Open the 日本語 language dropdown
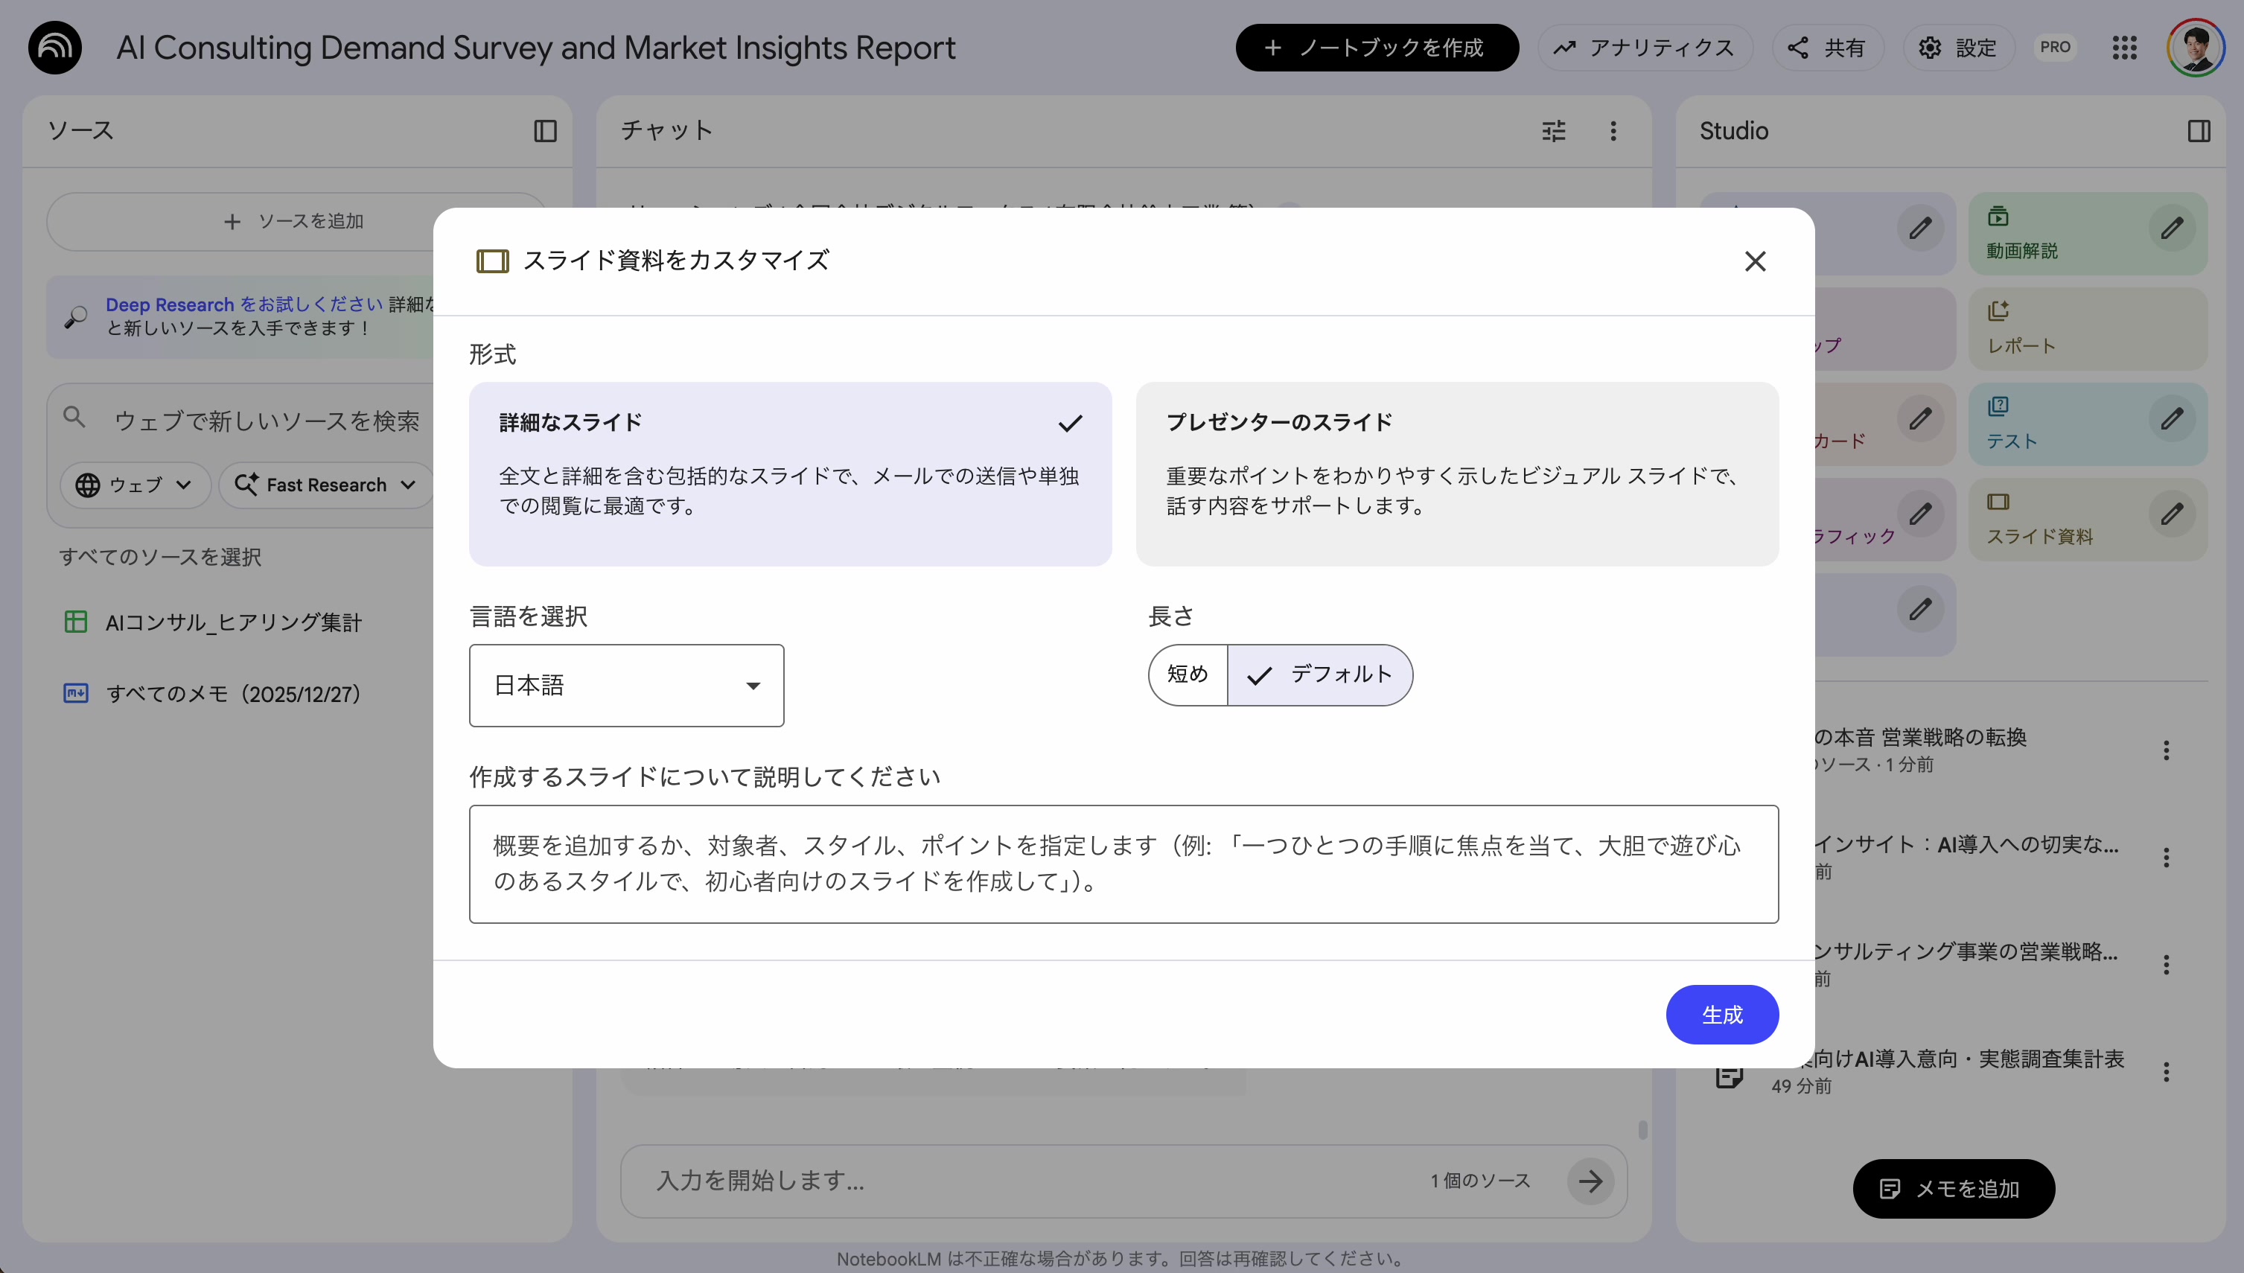2244x1273 pixels. coord(626,686)
